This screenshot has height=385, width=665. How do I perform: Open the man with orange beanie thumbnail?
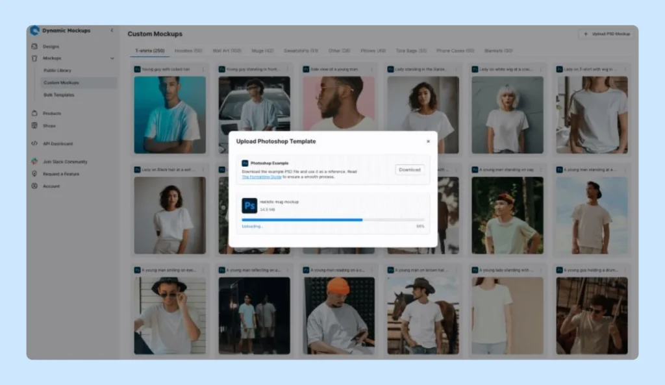click(339, 316)
